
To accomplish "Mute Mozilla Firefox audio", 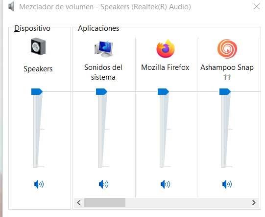I will pos(165,184).
